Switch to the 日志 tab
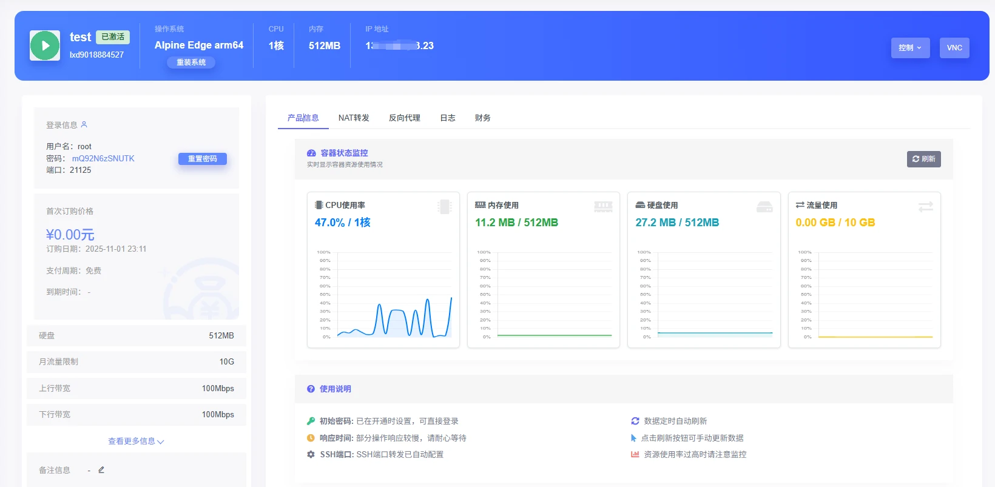The width and height of the screenshot is (995, 487). click(x=448, y=118)
